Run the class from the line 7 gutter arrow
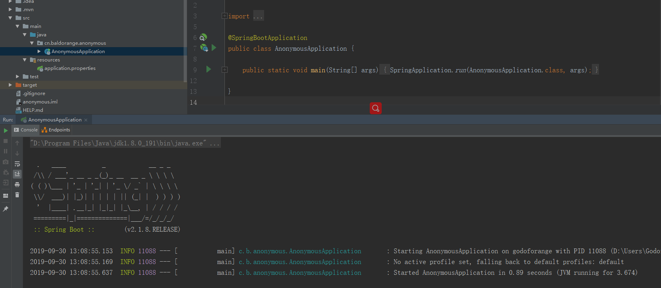 (x=214, y=48)
